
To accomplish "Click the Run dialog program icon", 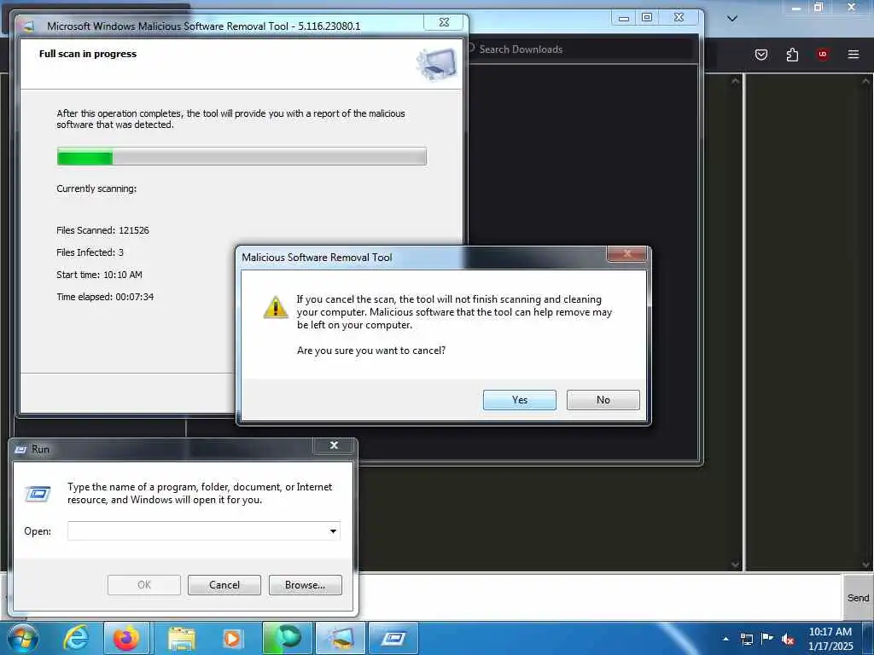I will pyautogui.click(x=38, y=494).
